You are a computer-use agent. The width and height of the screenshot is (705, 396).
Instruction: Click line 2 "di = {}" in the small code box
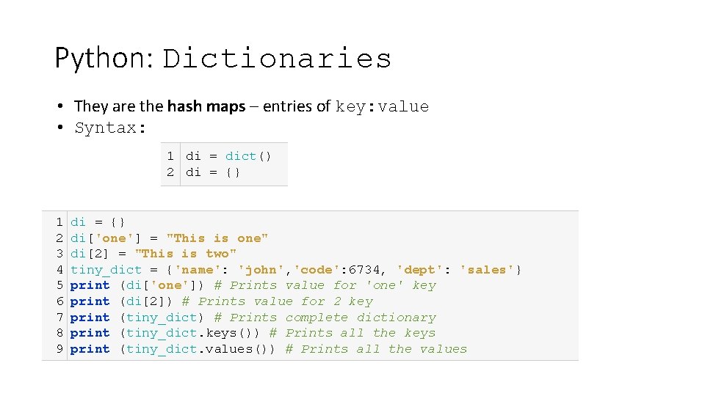click(x=213, y=172)
